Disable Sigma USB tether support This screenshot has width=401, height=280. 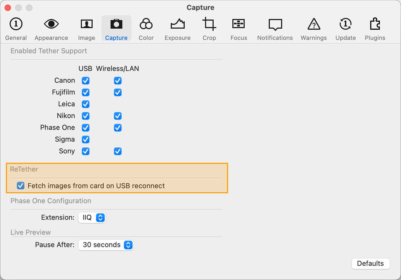(x=86, y=139)
